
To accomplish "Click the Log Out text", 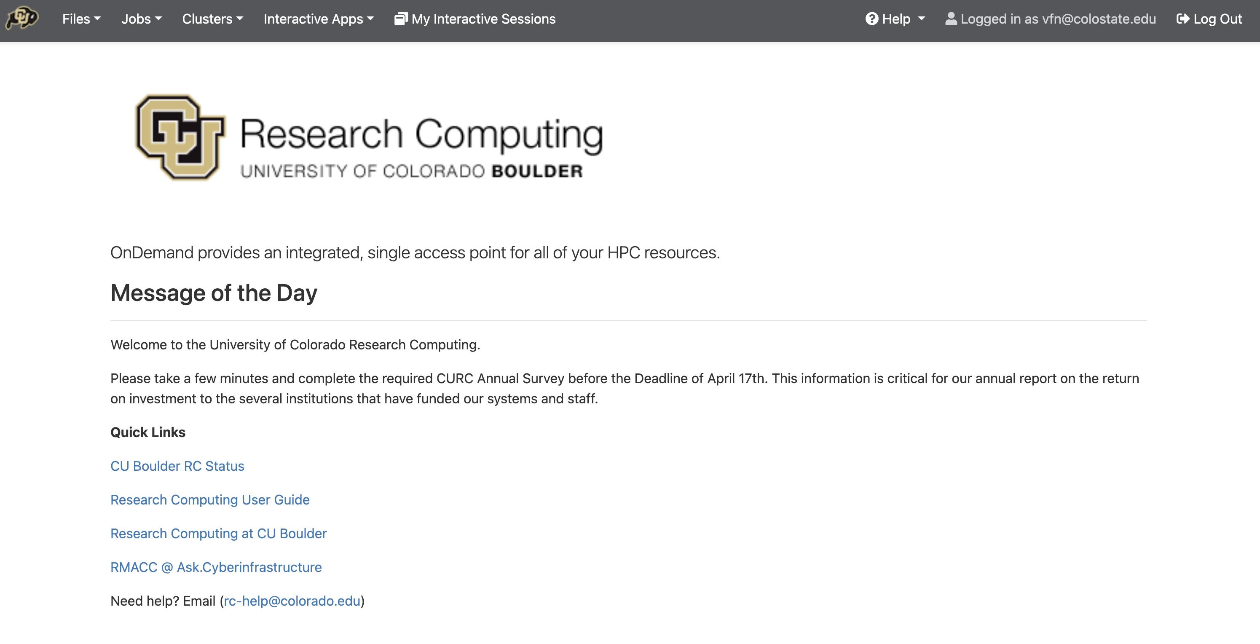I will (1217, 19).
